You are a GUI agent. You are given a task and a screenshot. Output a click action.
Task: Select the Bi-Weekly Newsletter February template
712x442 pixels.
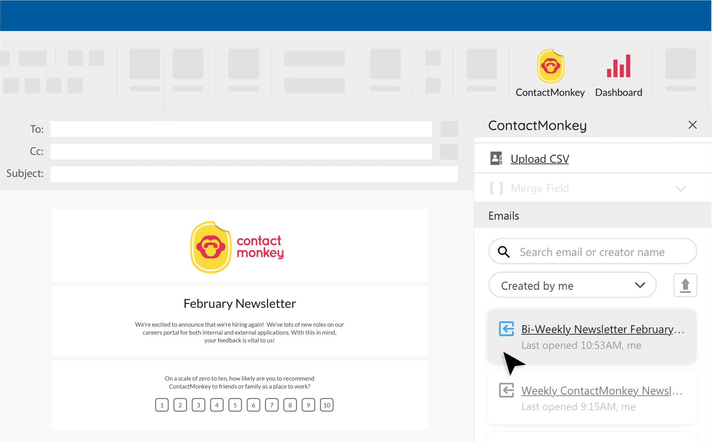(602, 328)
